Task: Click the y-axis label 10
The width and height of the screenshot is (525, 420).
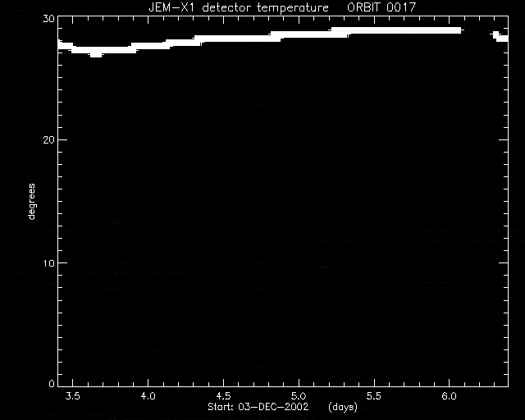Action: (x=48, y=263)
